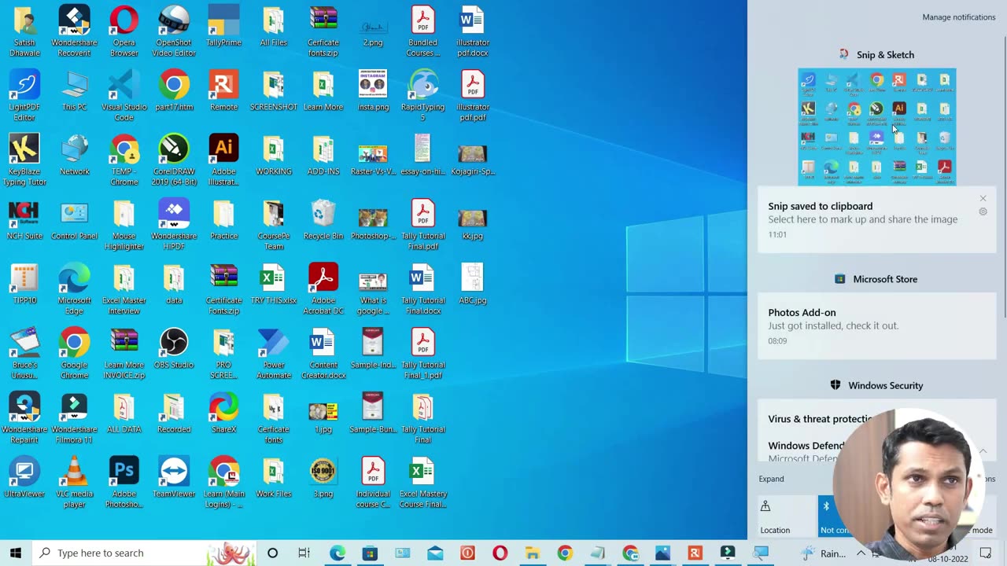Select the insta.png image file

[x=373, y=90]
